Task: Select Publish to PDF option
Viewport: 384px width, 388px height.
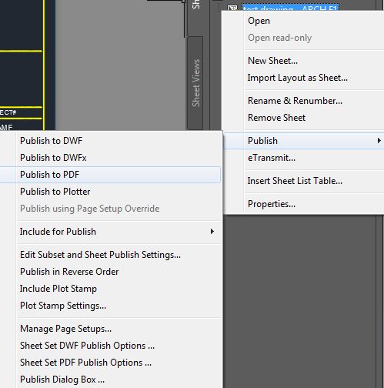Action: click(x=110, y=175)
